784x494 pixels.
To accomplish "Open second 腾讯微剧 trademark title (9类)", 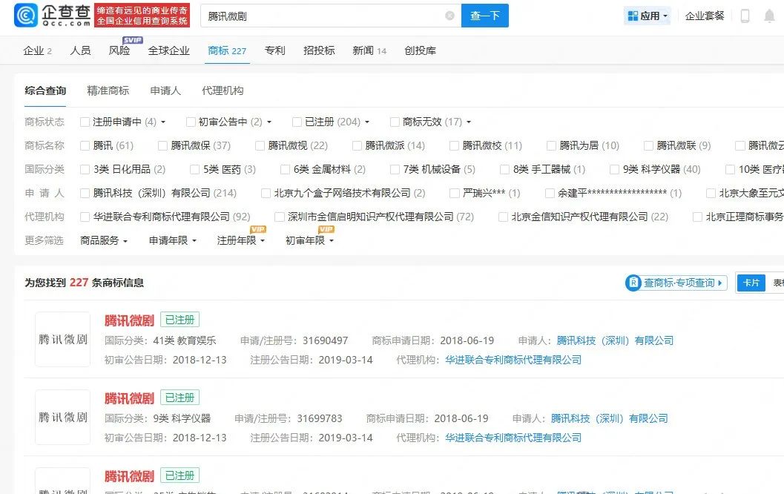I will tap(129, 398).
